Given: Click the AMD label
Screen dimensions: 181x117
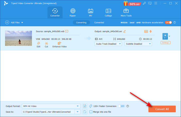Looking at the screenshot, I should point(138,22).
